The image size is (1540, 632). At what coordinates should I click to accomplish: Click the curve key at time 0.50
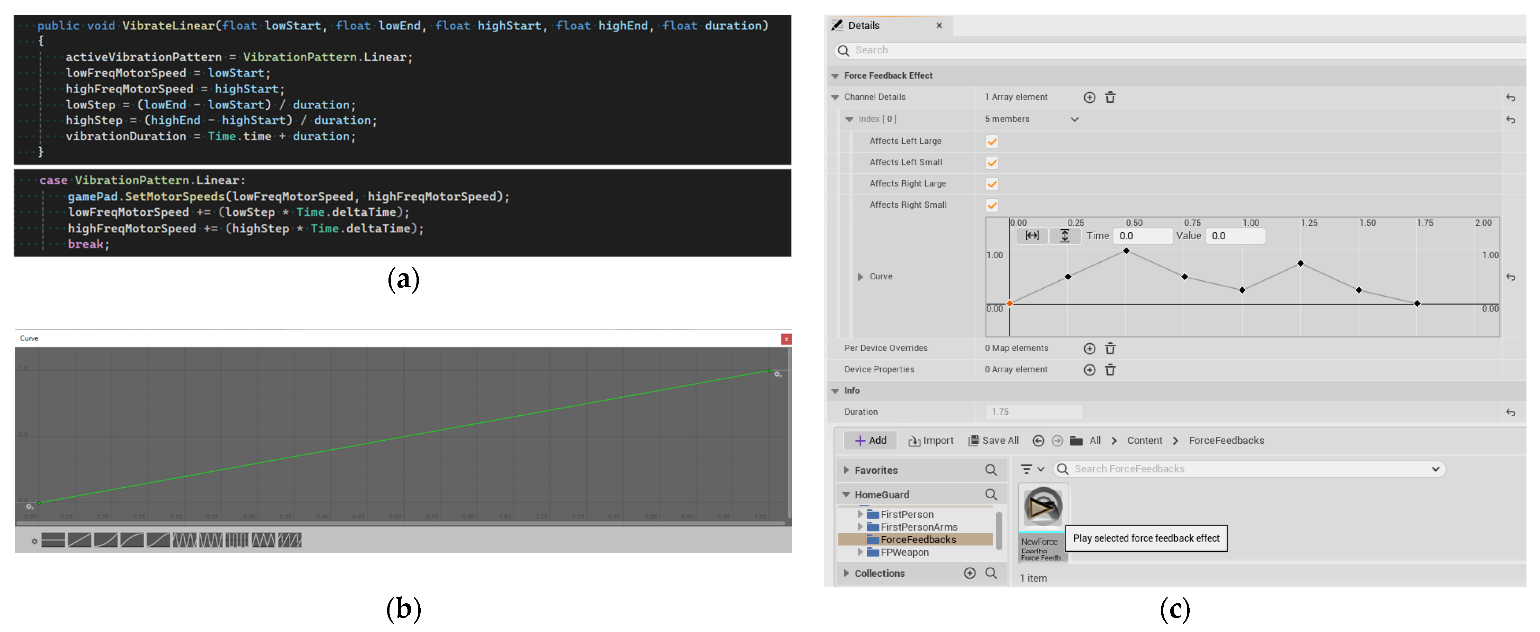[x=1126, y=251]
